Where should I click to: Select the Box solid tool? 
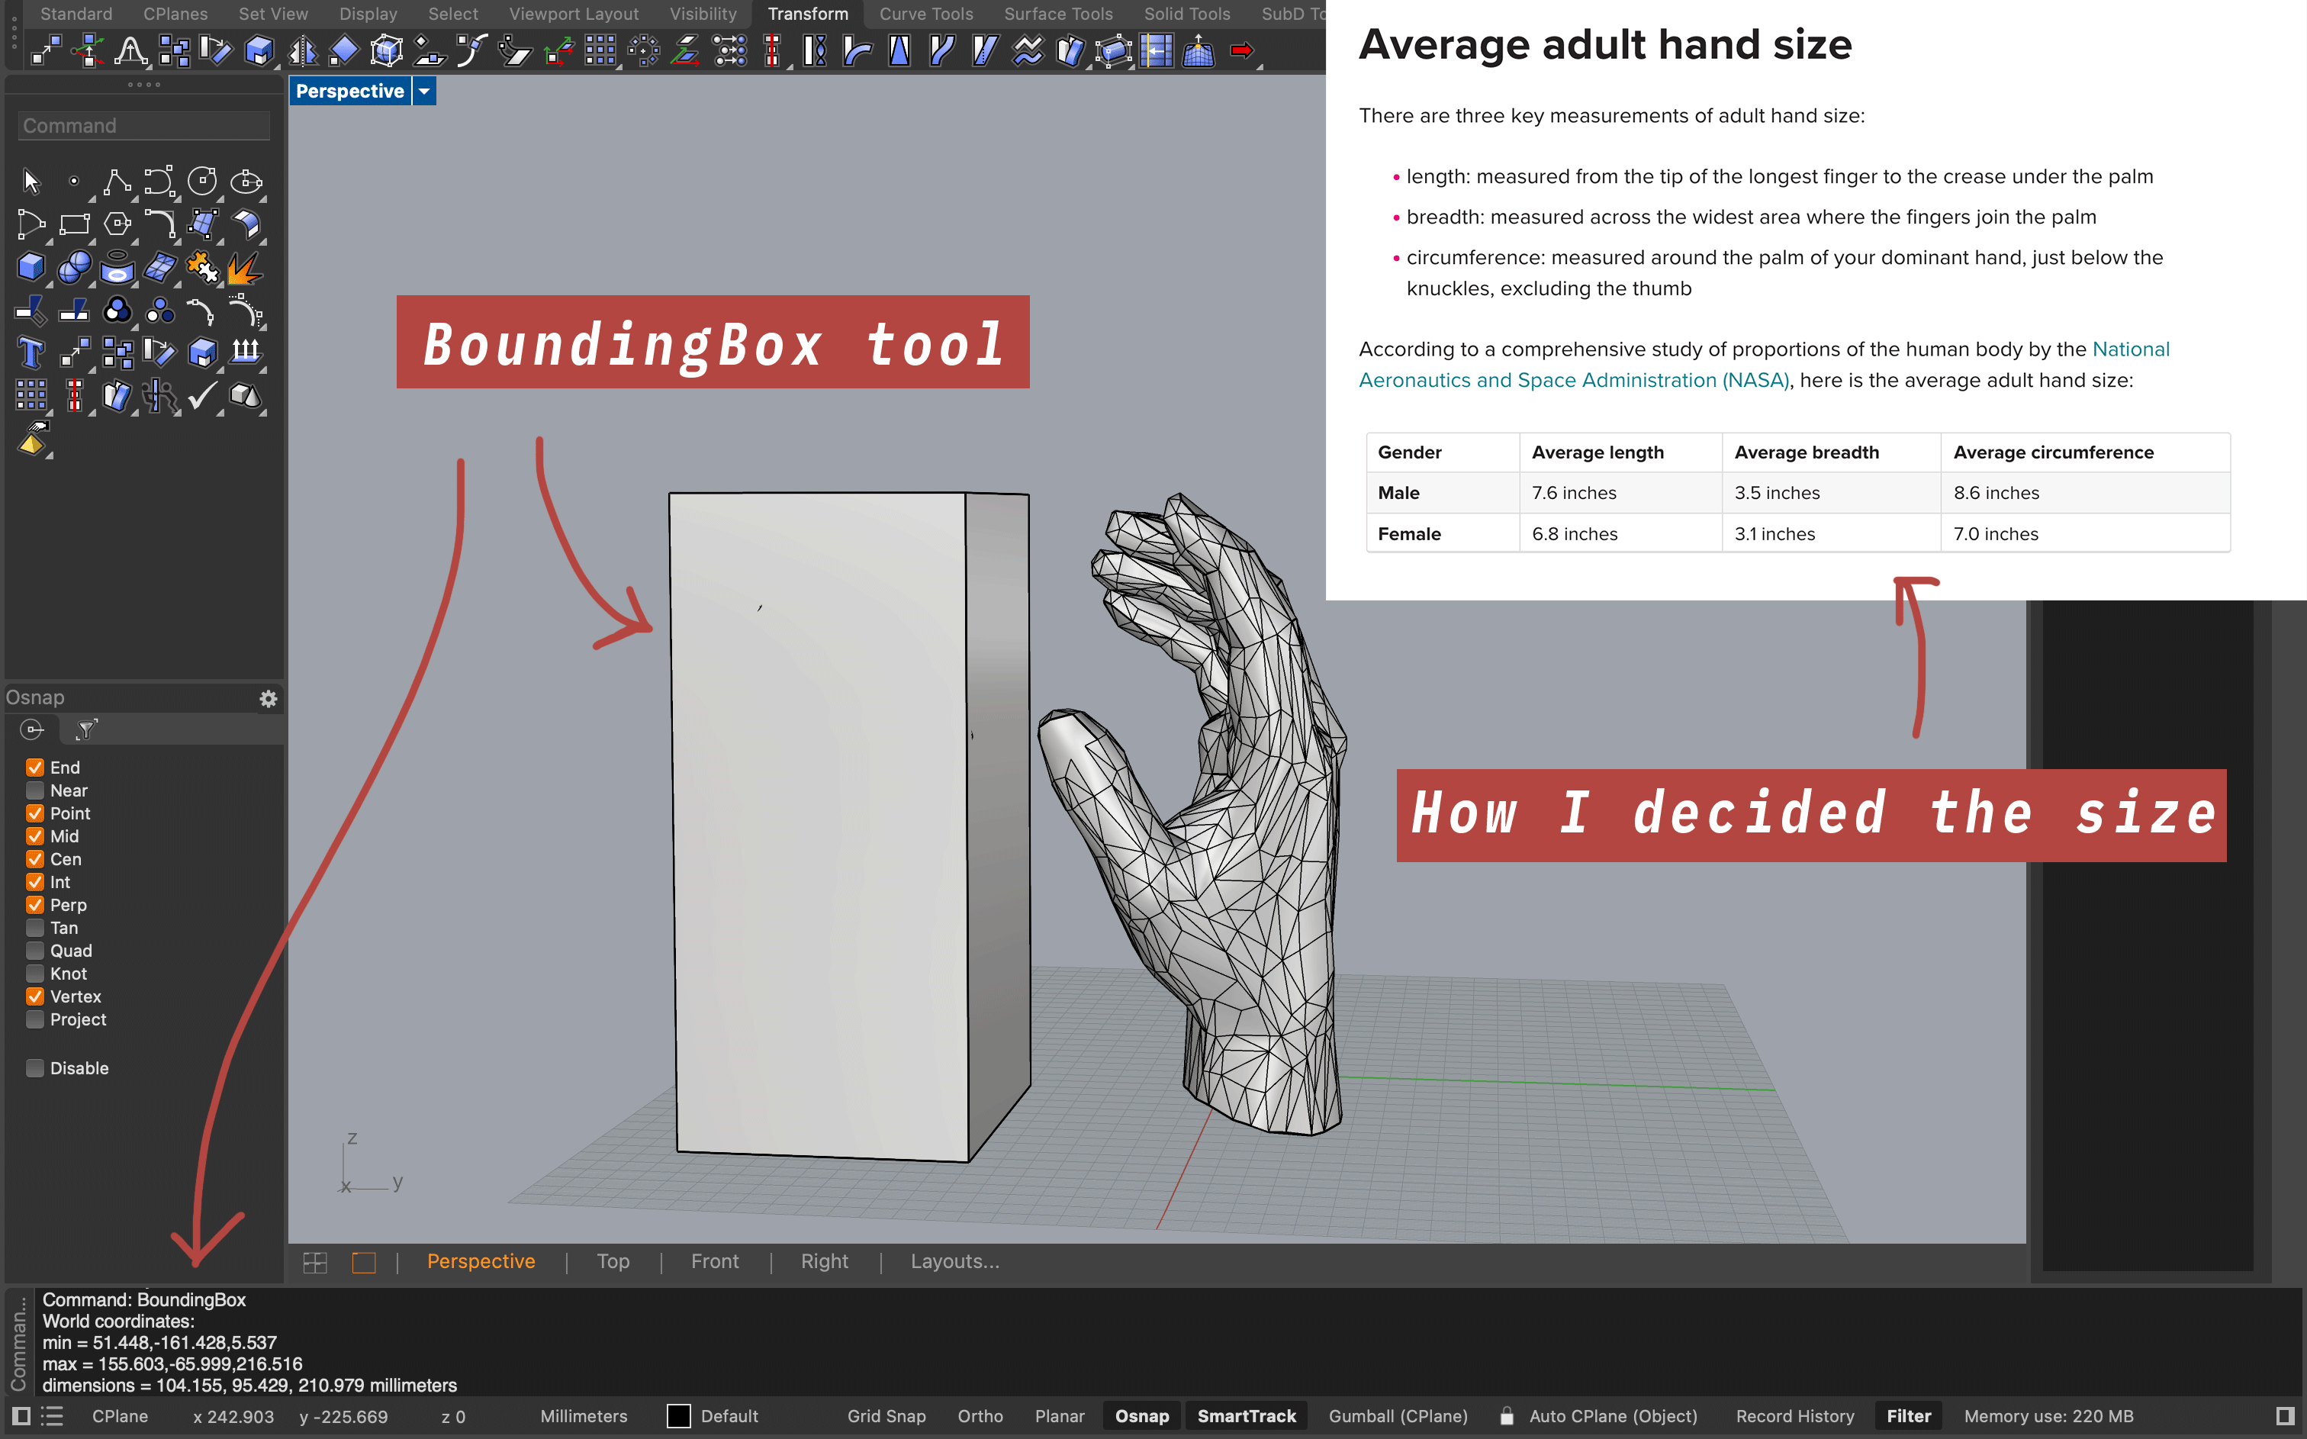(x=31, y=268)
